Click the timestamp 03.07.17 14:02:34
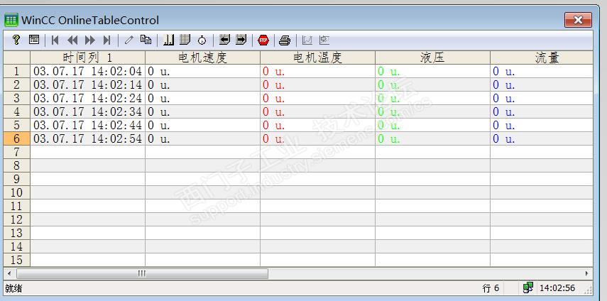The width and height of the screenshot is (607, 301). pos(87,112)
